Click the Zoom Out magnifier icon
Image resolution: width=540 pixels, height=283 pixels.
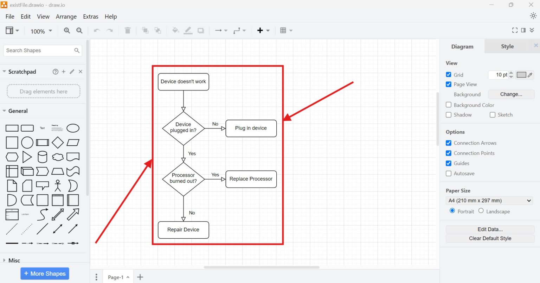pyautogui.click(x=79, y=31)
